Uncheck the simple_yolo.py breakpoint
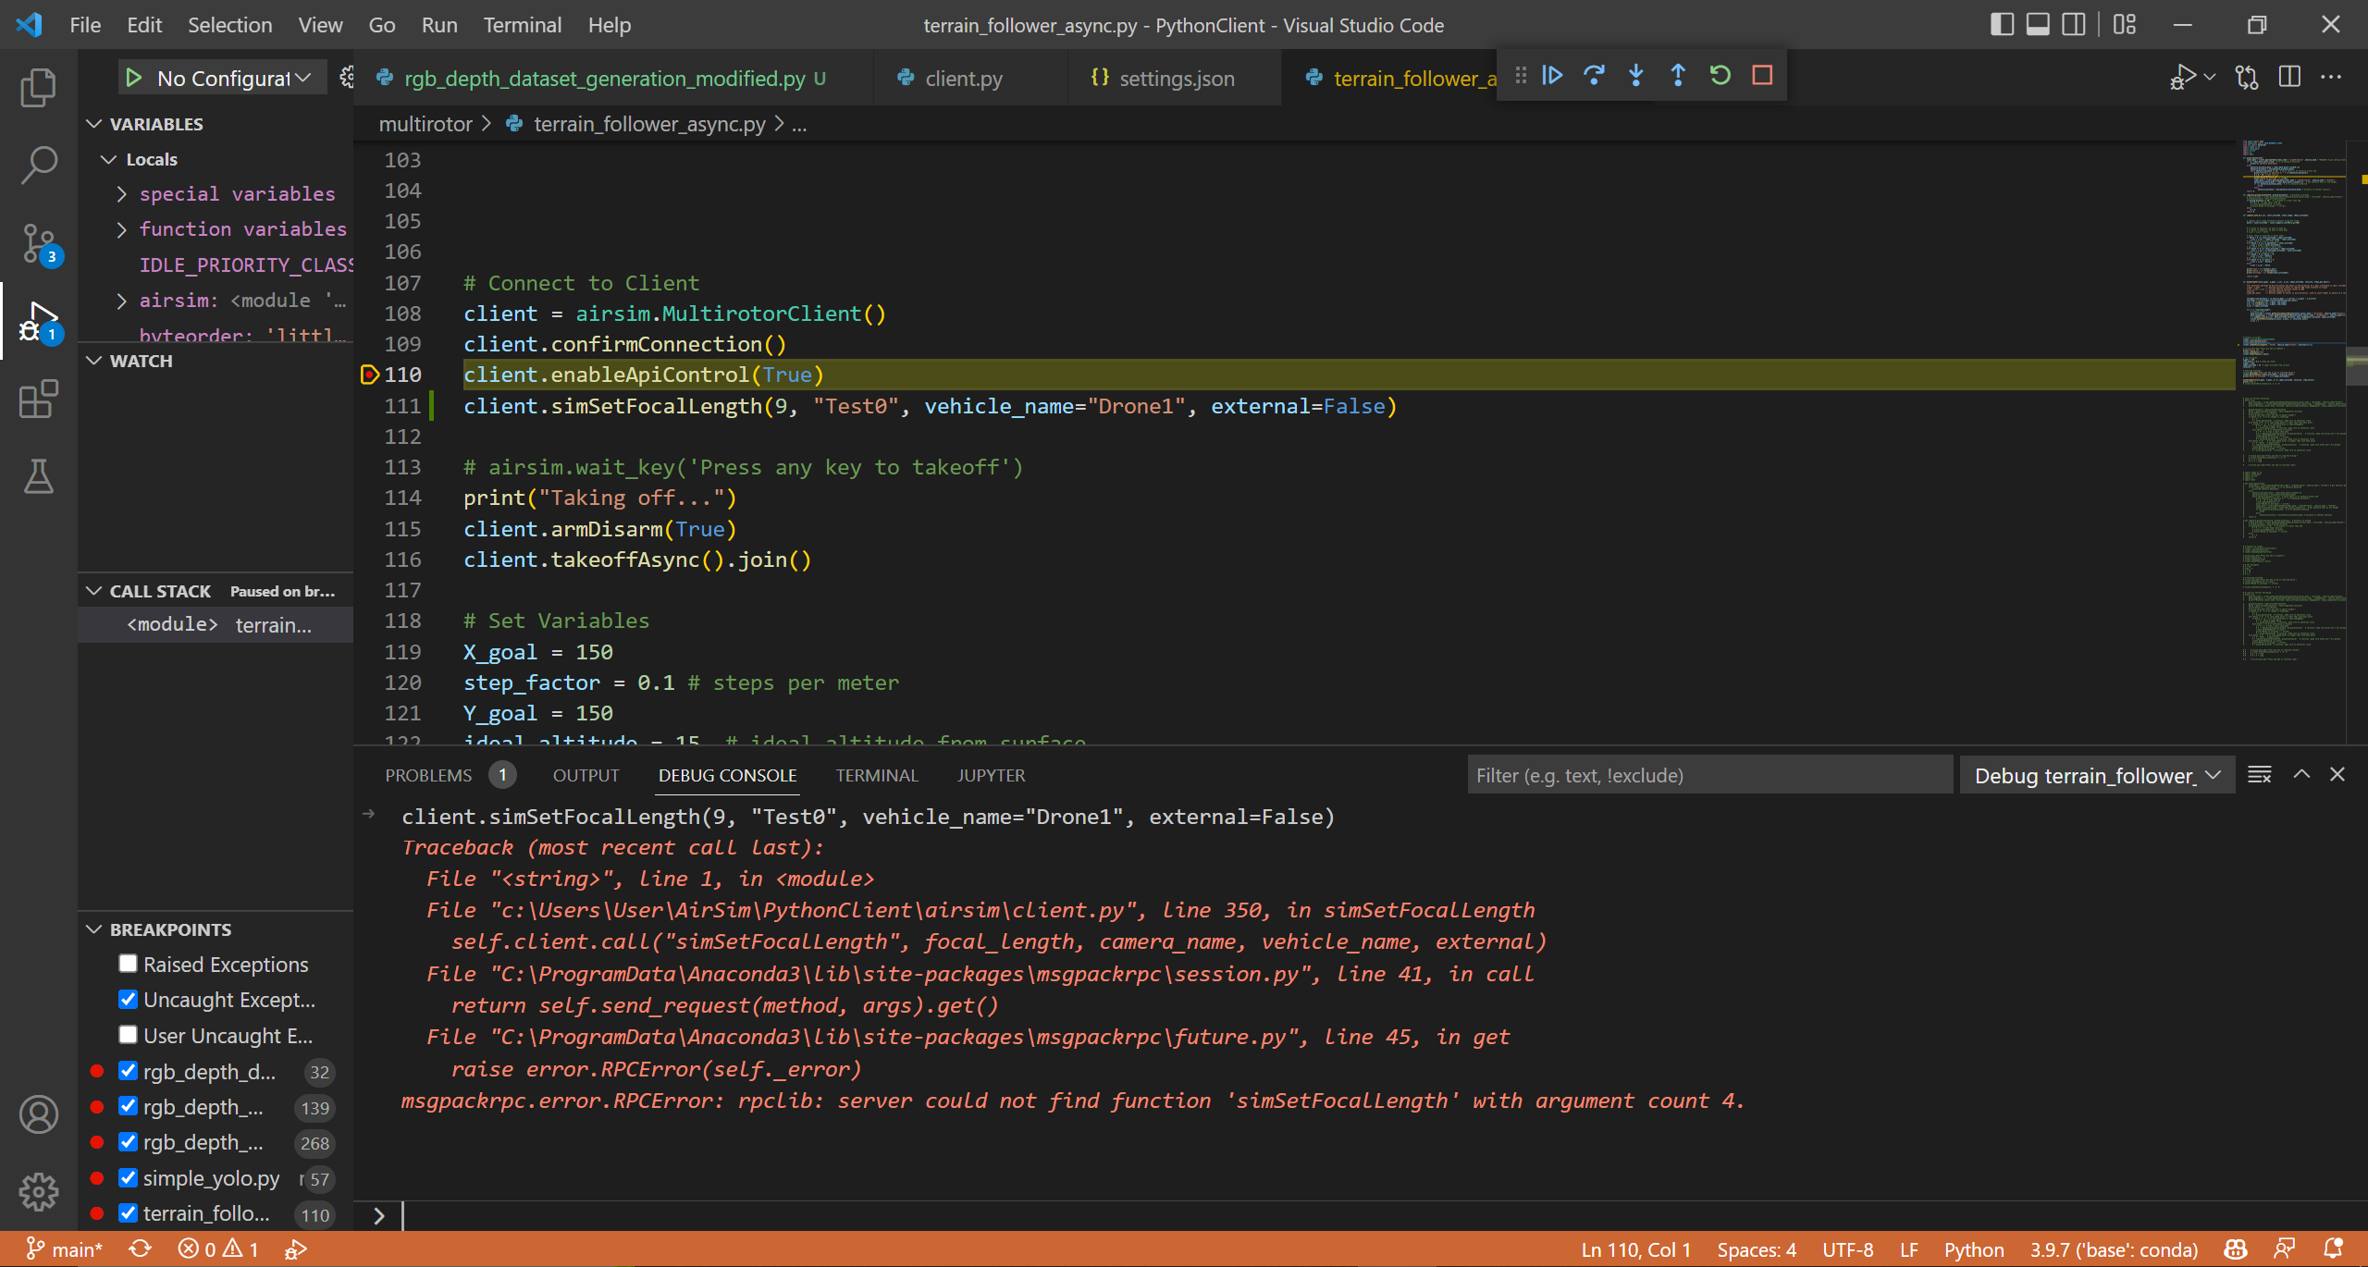Viewport: 2368px width, 1267px height. tap(127, 1178)
